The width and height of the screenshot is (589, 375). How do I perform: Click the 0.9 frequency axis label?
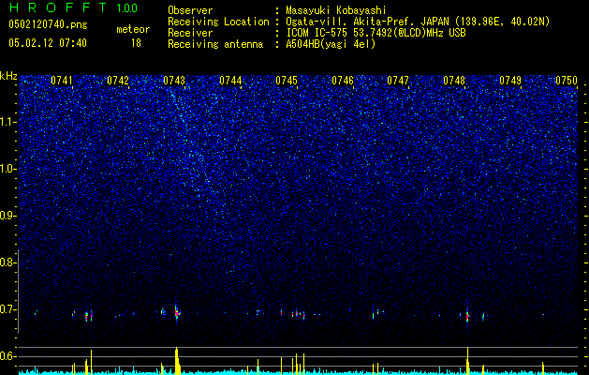pos(7,216)
